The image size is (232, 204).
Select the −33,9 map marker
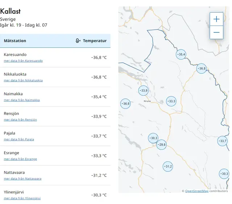[x=144, y=91]
